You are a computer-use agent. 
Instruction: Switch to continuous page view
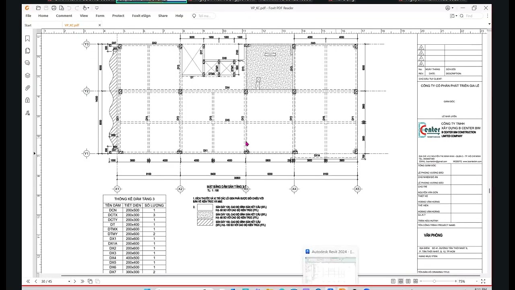tap(401, 281)
